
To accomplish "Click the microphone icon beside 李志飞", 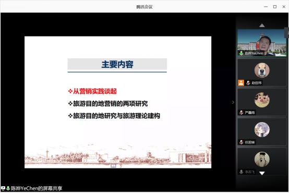I will point(241,172).
